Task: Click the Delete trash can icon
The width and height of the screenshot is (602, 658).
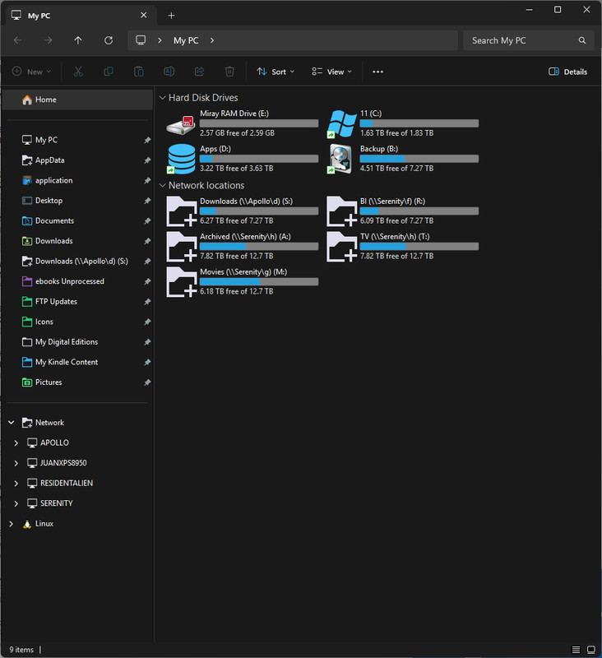Action: tap(229, 72)
